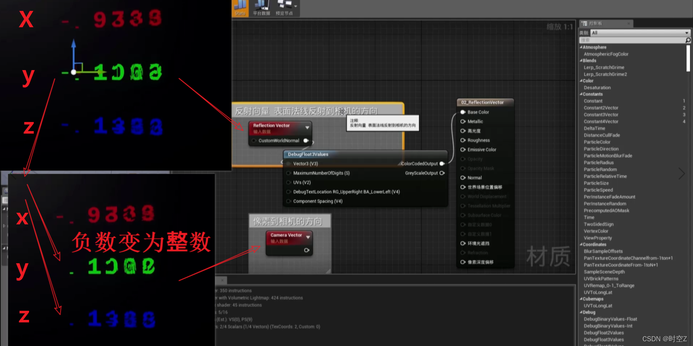Click the 搜索 search input field

pyautogui.click(x=632, y=40)
